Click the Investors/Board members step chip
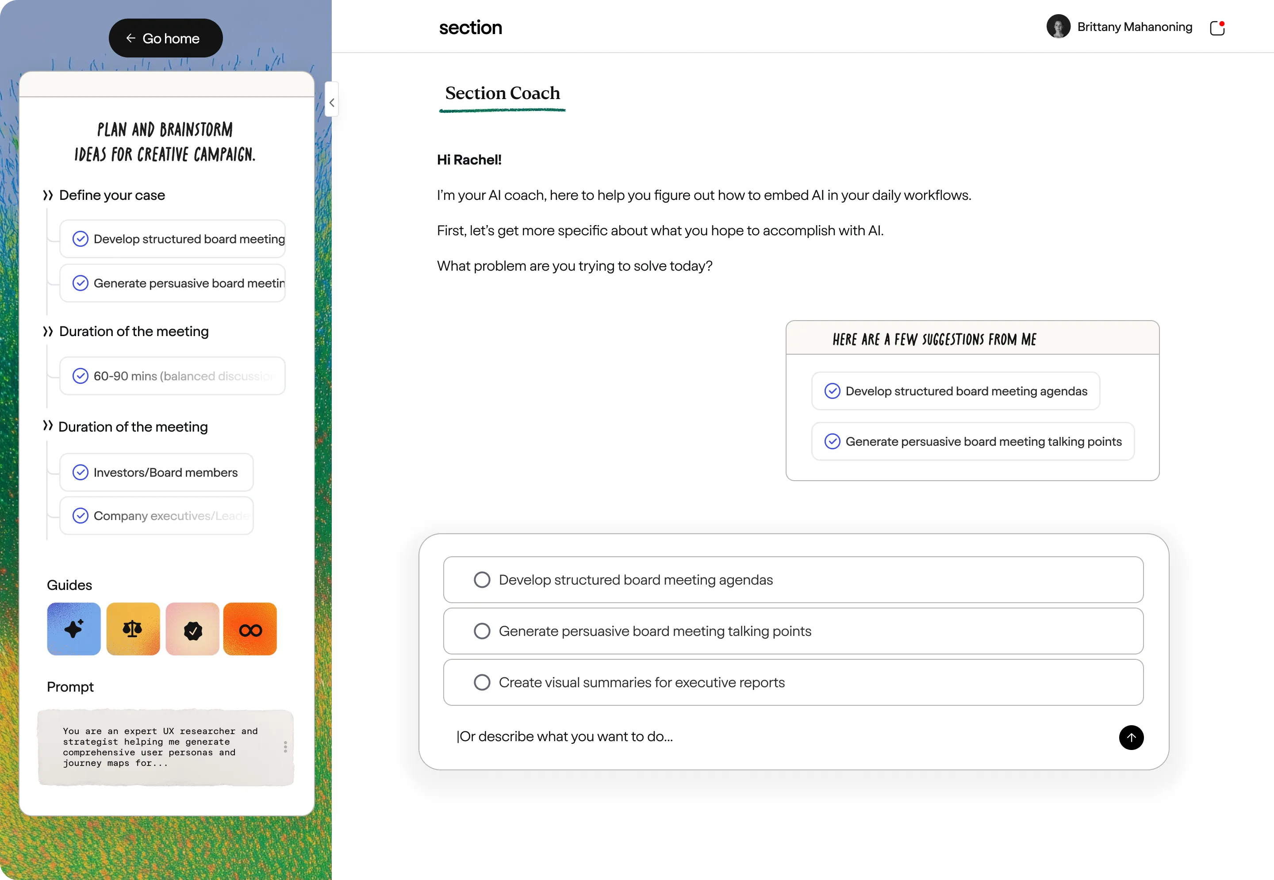This screenshot has height=880, width=1274. tap(156, 472)
